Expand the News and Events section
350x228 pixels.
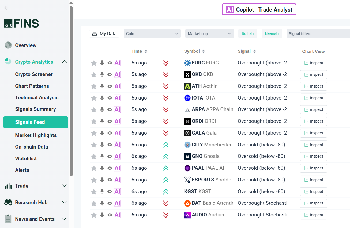click(64, 219)
